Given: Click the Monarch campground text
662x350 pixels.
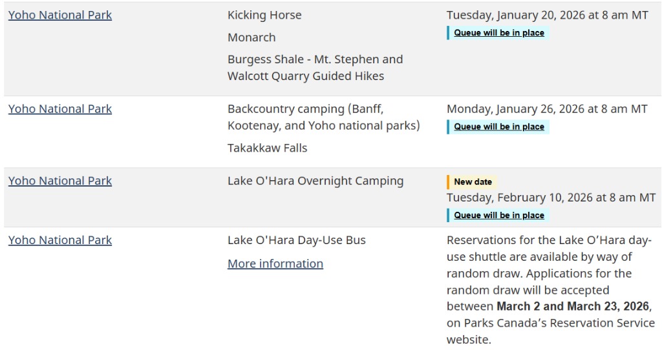Looking at the screenshot, I should coord(251,37).
